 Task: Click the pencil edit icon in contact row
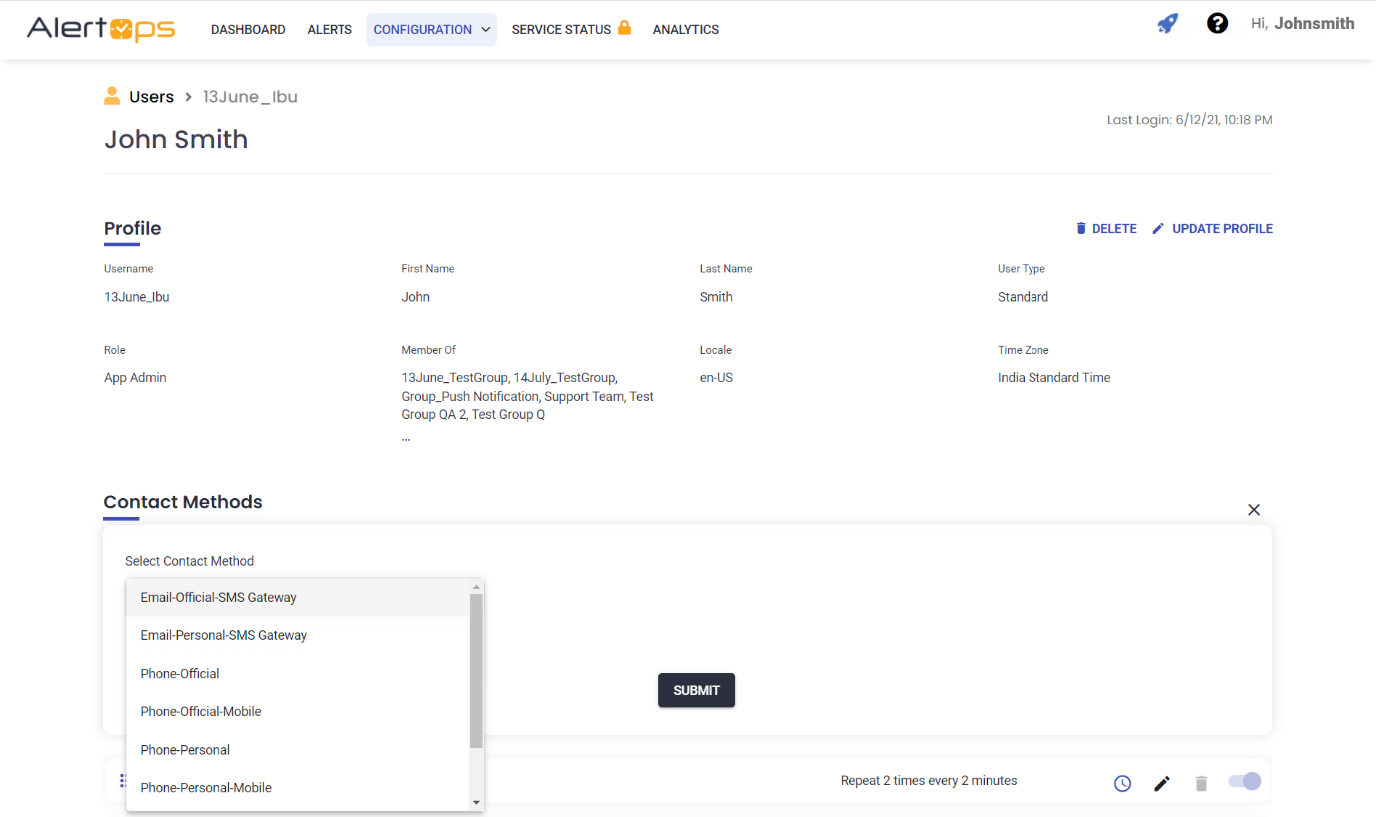[x=1161, y=783]
